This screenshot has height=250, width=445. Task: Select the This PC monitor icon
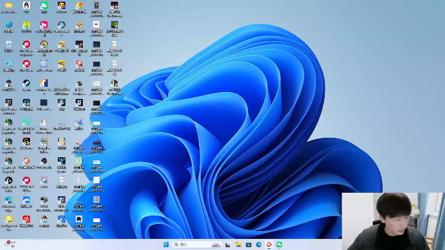click(8, 26)
